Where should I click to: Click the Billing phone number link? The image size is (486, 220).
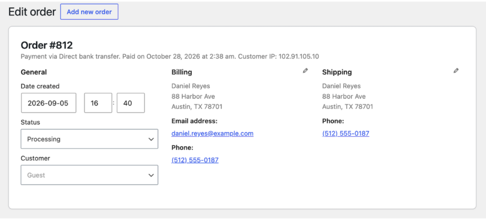[x=195, y=160]
